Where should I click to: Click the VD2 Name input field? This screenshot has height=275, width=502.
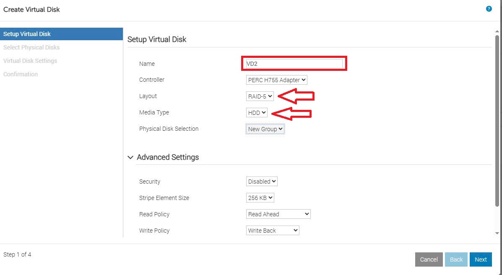294,64
